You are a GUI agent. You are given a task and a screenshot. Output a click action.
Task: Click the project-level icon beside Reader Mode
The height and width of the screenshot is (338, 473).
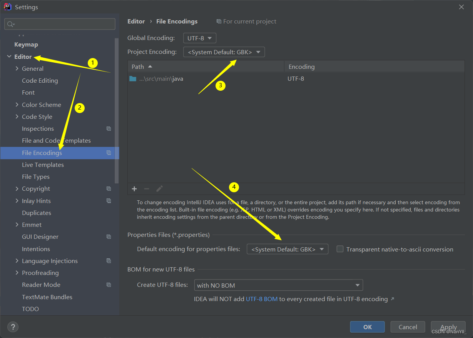(x=109, y=285)
